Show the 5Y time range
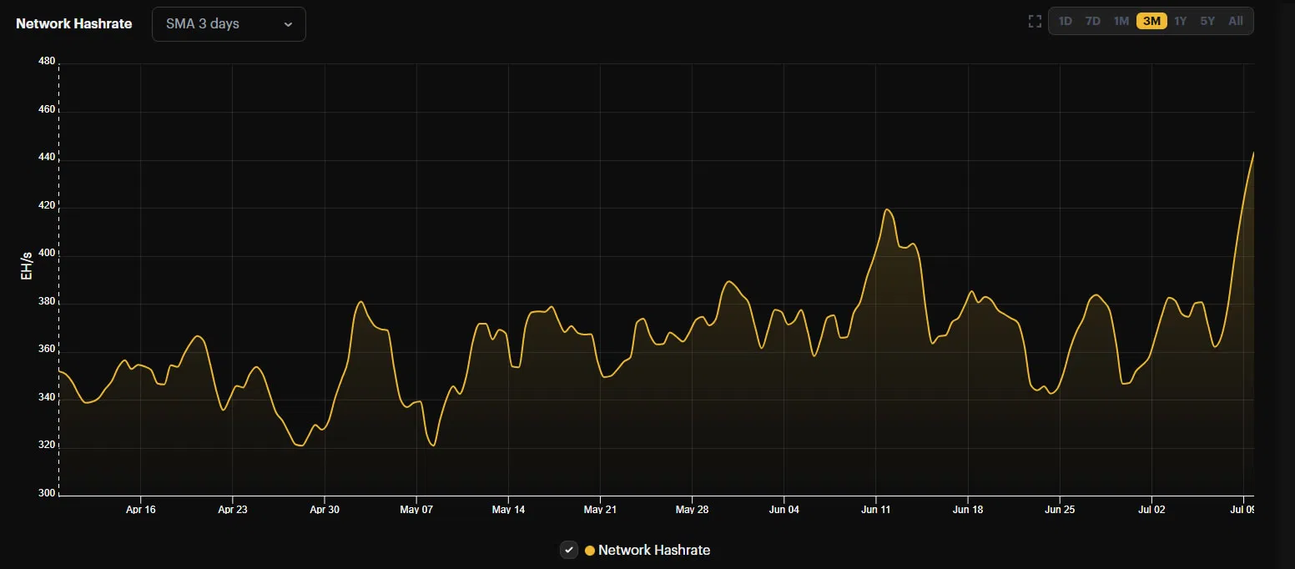 [1207, 22]
